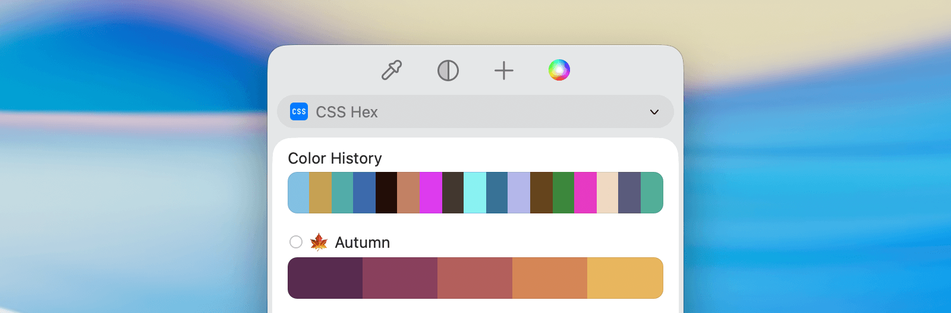Choose the hot pink history swatch after green

pos(585,193)
